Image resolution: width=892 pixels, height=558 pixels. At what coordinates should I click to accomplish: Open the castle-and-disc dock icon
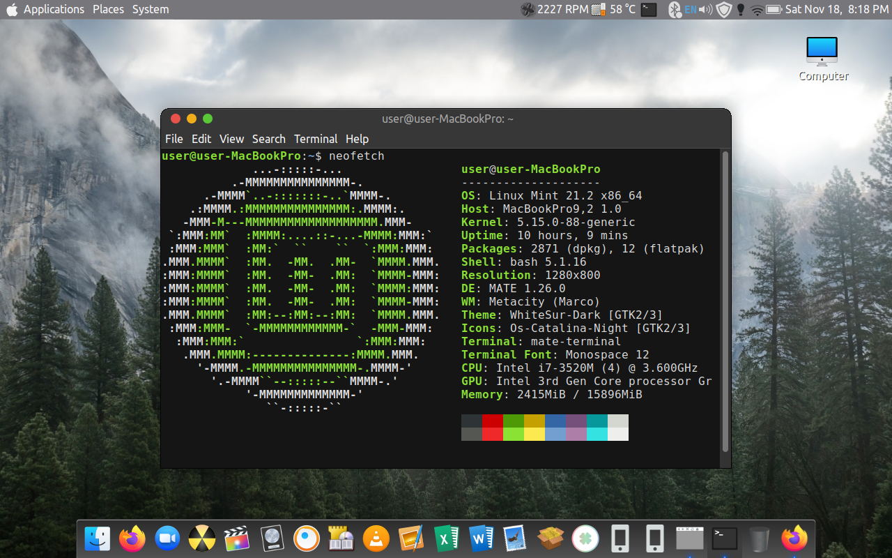(x=341, y=538)
